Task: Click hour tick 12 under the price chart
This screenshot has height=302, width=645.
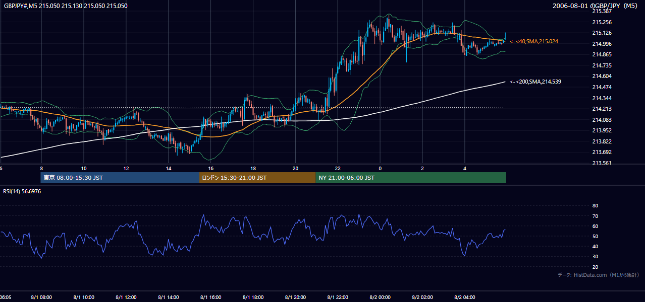Action: coord(126,168)
